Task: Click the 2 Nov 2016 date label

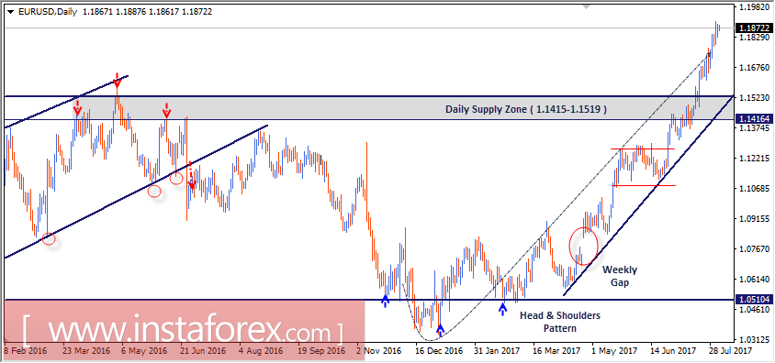Action: pyautogui.click(x=379, y=351)
